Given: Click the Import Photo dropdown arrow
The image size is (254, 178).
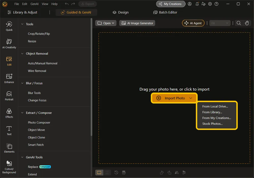Looking at the screenshot, I should point(191,98).
